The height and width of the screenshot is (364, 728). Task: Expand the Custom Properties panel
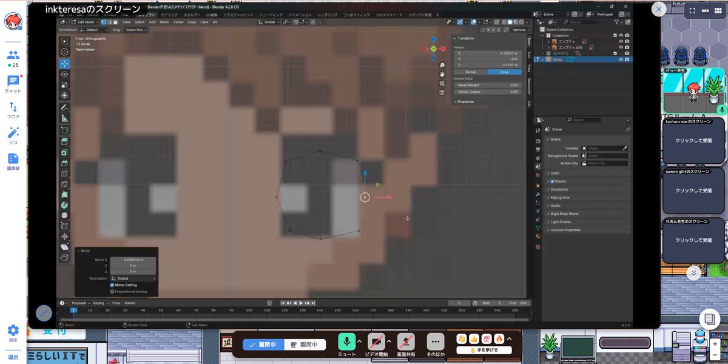(x=565, y=230)
